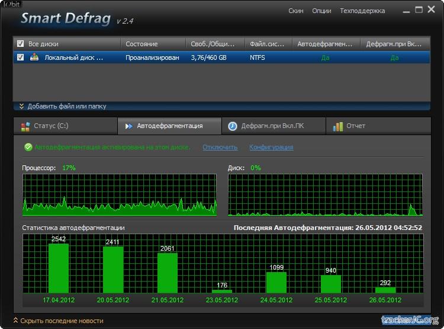Click the double-arrow icon on Автодефрагментация tab

coord(128,126)
